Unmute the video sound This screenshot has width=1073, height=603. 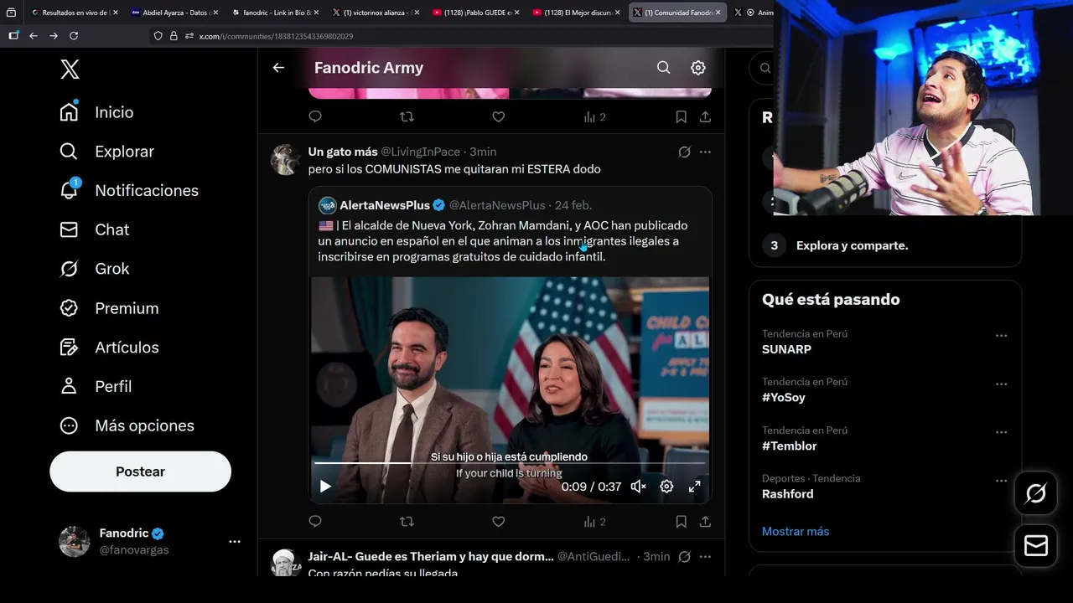(x=638, y=487)
